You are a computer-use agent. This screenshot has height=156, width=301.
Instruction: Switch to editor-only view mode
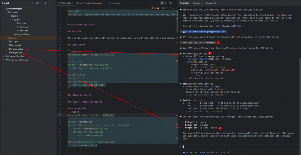(162, 3)
